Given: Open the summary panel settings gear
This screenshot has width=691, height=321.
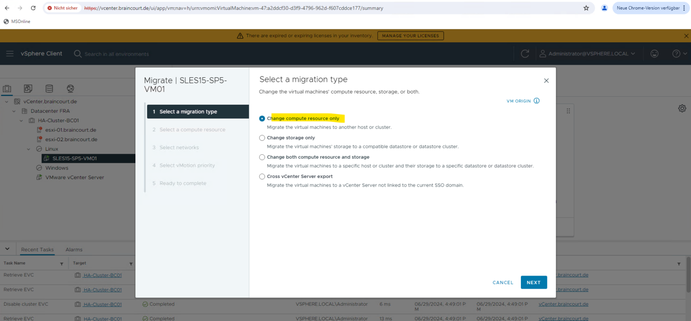Looking at the screenshot, I should coord(682,108).
